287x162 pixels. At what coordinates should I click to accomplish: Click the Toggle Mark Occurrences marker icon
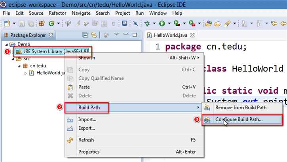pyautogui.click(x=78, y=23)
